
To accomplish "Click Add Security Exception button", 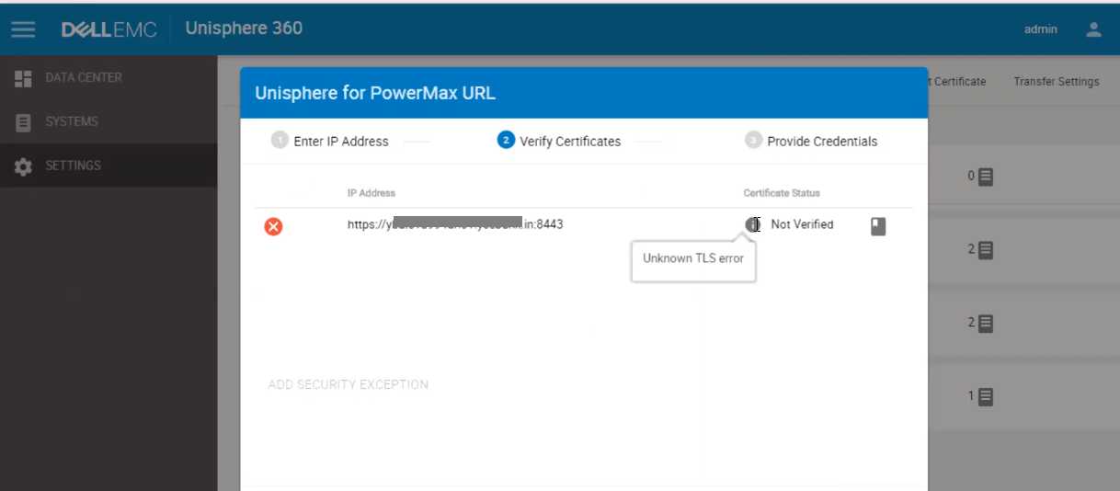I will pyautogui.click(x=349, y=384).
